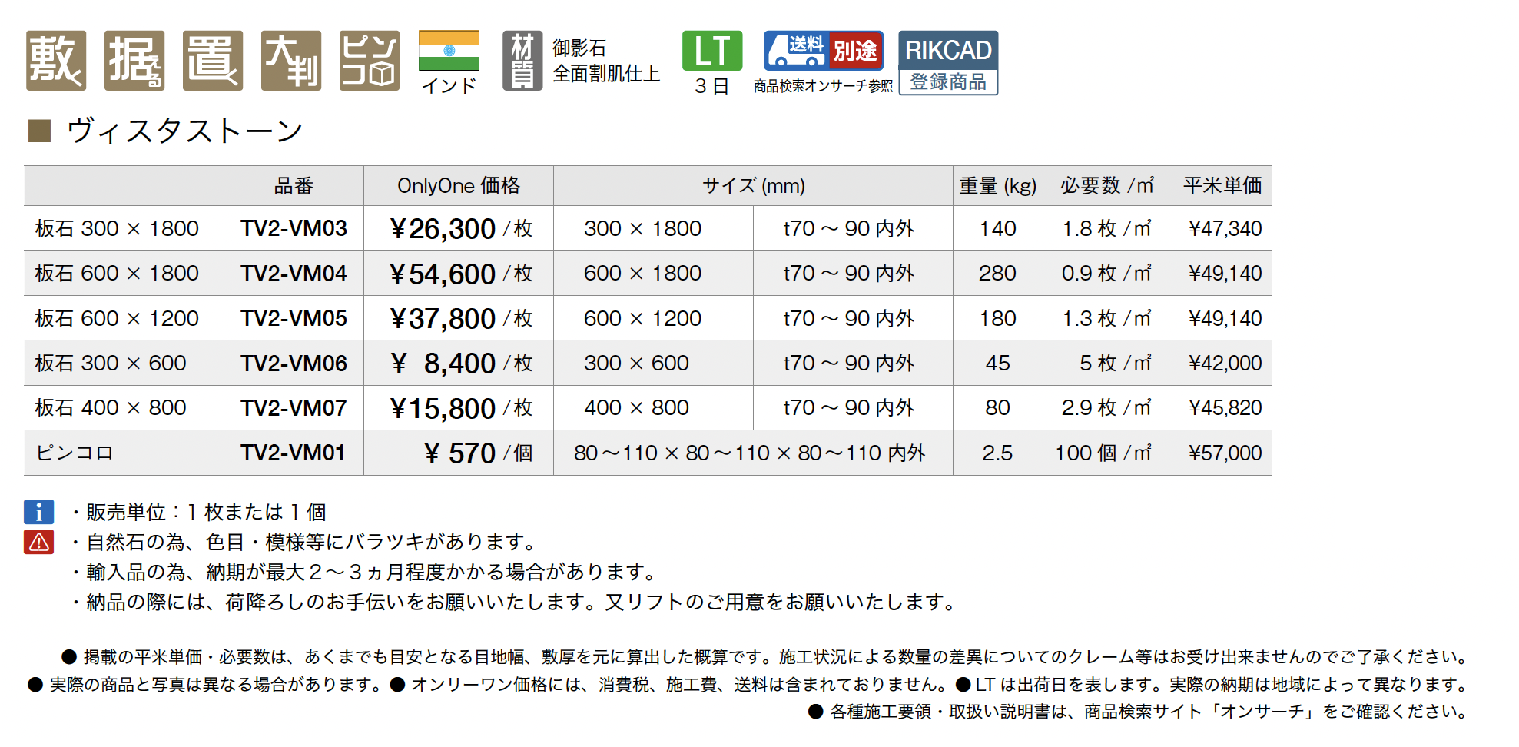Select product code TV2-VM03
The height and width of the screenshot is (747, 1519).
294,228
